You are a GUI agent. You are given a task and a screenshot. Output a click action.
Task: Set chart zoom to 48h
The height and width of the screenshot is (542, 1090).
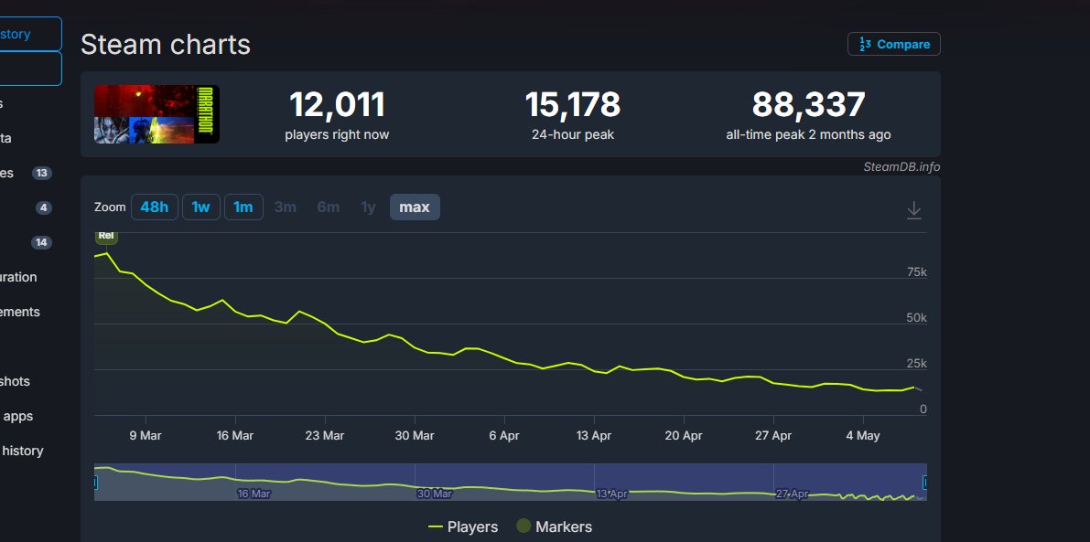tap(155, 207)
